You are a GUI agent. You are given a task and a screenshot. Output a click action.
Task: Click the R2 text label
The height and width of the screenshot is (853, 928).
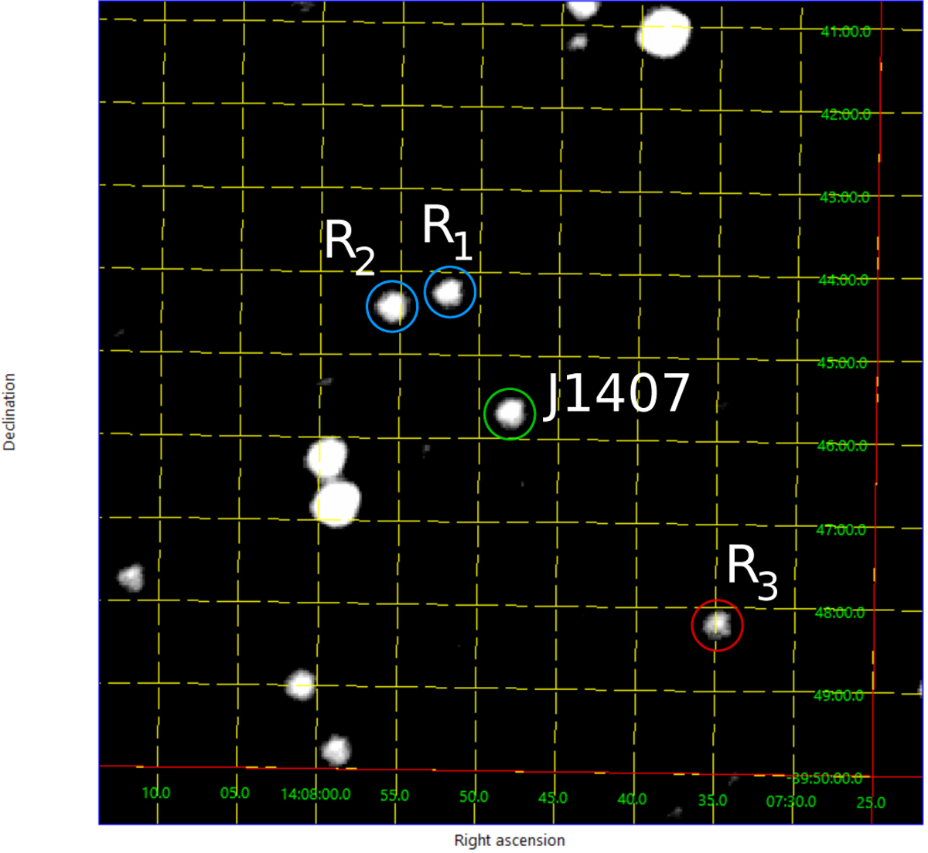click(349, 246)
